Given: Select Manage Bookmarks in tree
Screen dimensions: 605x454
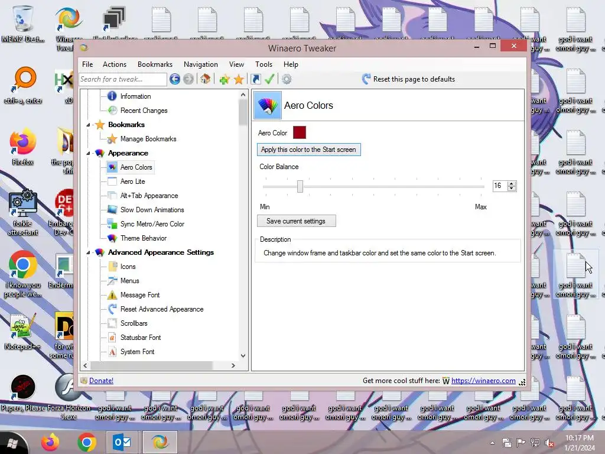Looking at the screenshot, I should (148, 139).
